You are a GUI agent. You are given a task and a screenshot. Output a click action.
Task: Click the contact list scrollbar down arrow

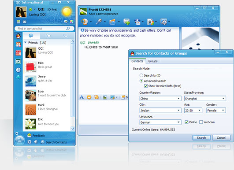coord(73,129)
